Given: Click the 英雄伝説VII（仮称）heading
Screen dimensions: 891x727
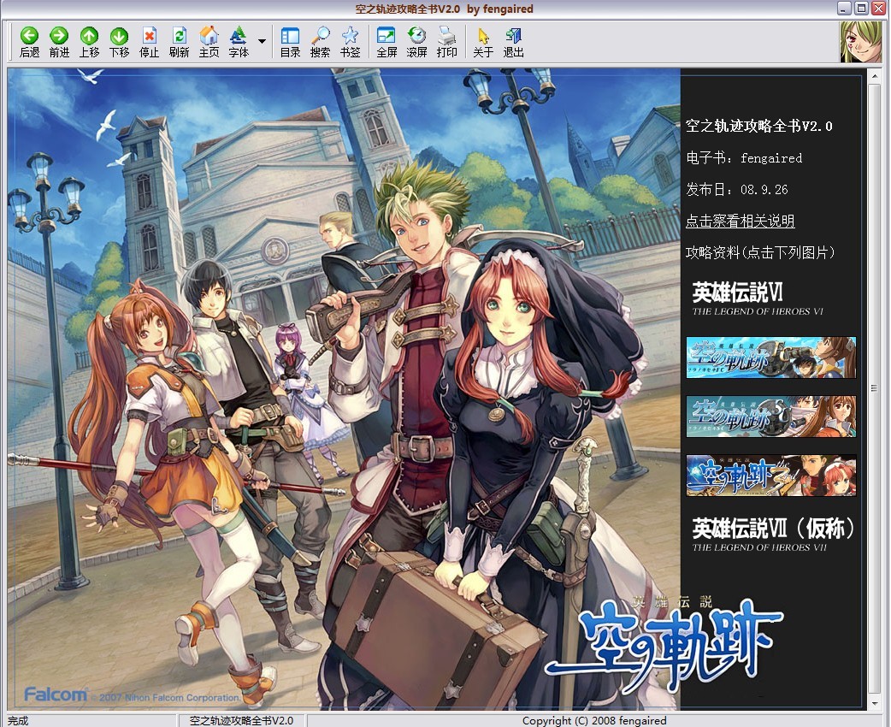Looking at the screenshot, I should pos(773,535).
